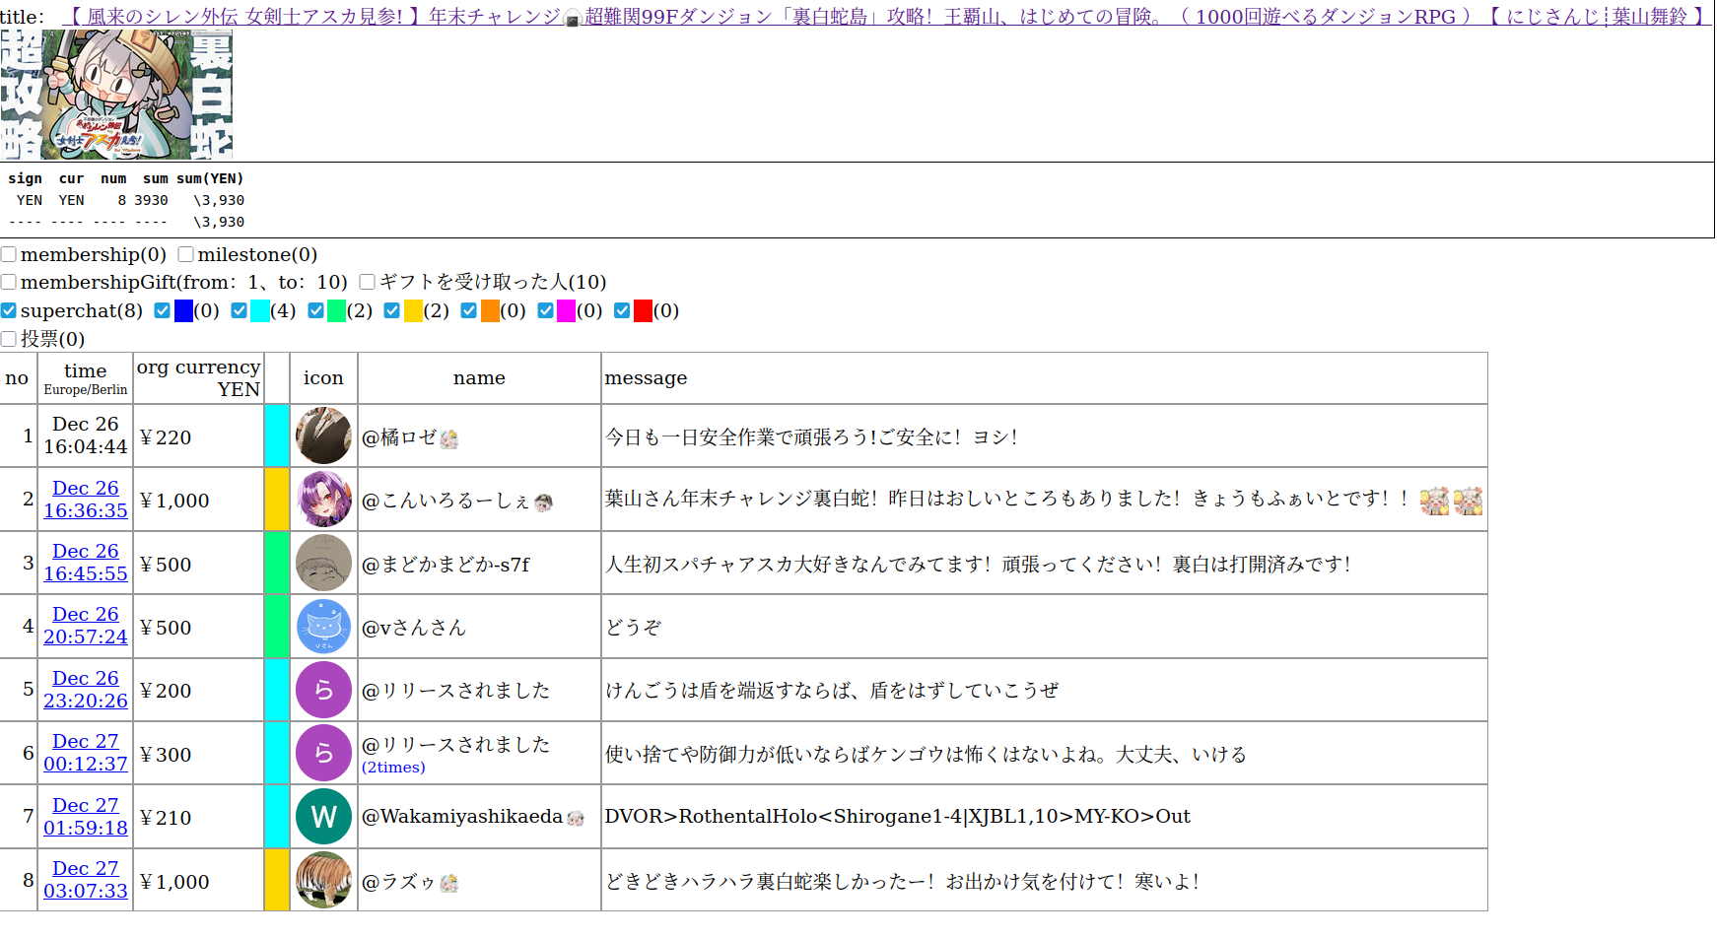Toggle the membership(0) checkbox

click(x=9, y=254)
